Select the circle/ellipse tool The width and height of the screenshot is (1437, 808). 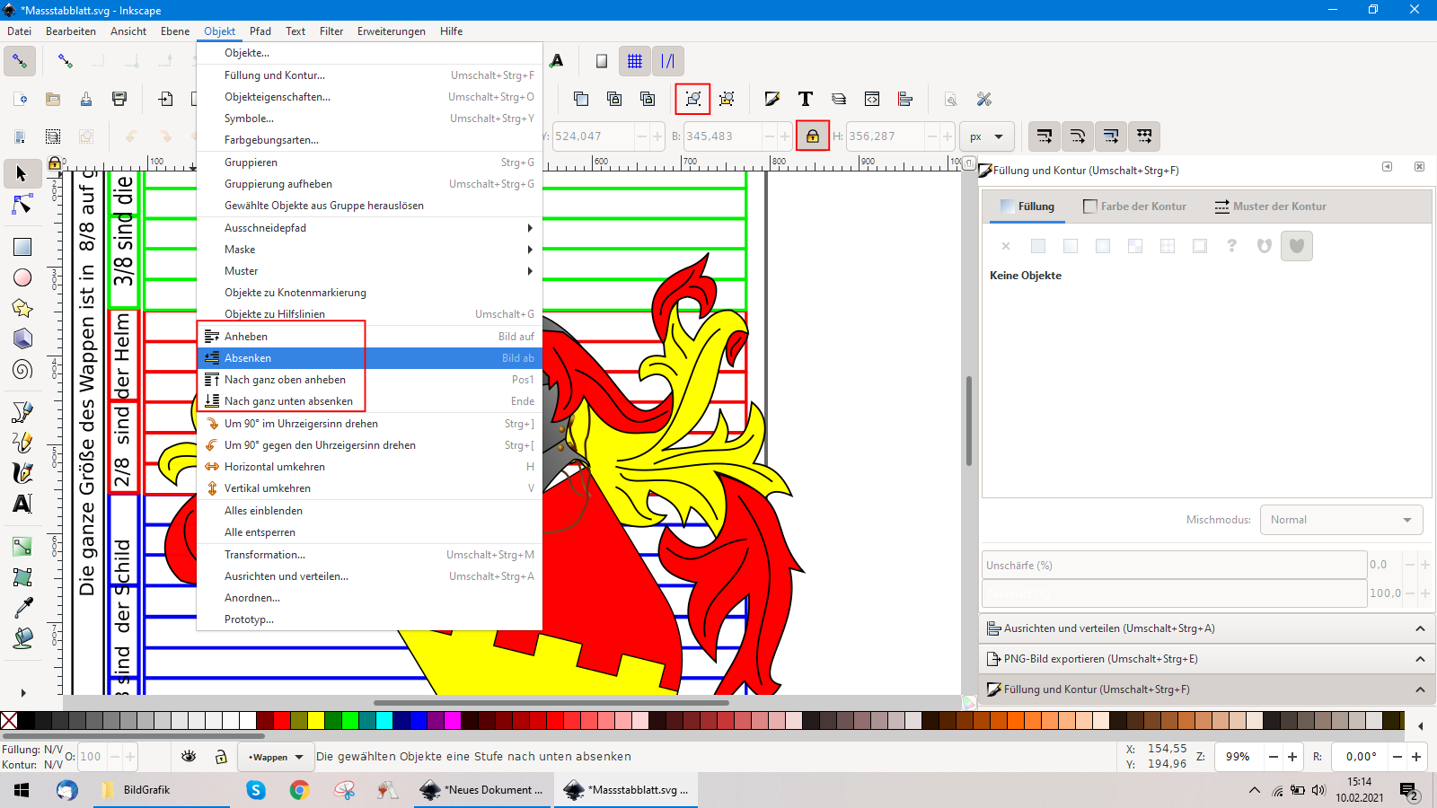tap(22, 278)
